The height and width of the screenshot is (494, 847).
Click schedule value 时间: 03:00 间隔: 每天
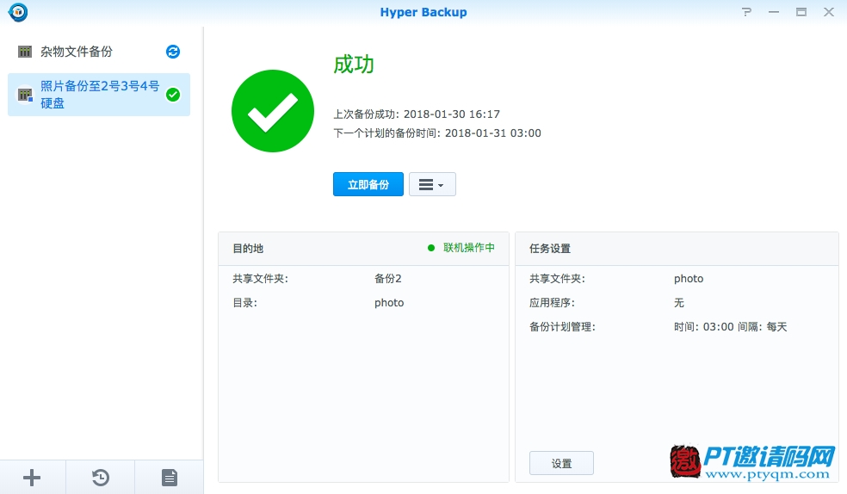730,327
